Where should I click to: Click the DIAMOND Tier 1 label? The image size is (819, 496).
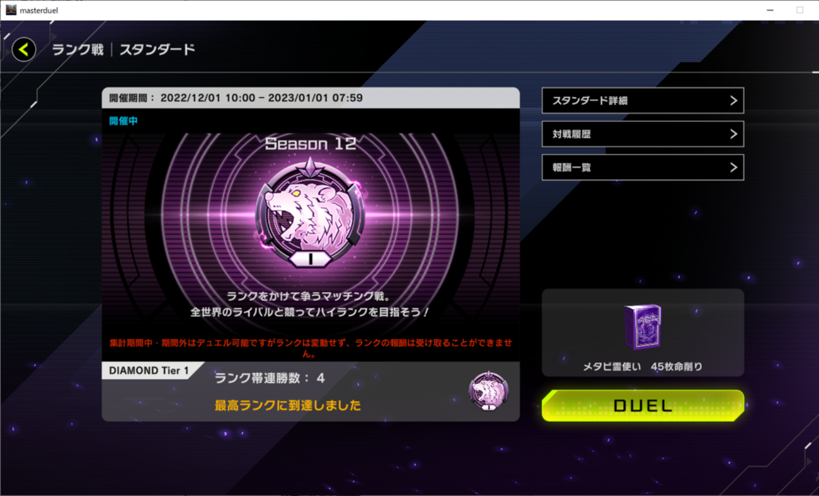coord(149,371)
